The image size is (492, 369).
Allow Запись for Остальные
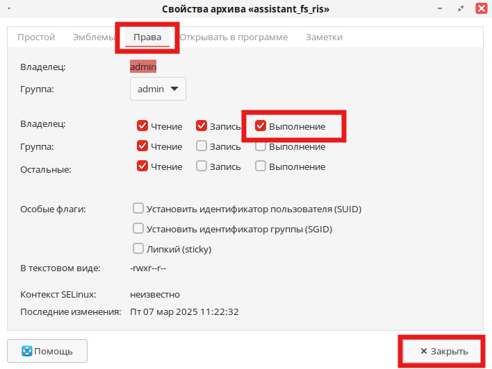tap(202, 166)
